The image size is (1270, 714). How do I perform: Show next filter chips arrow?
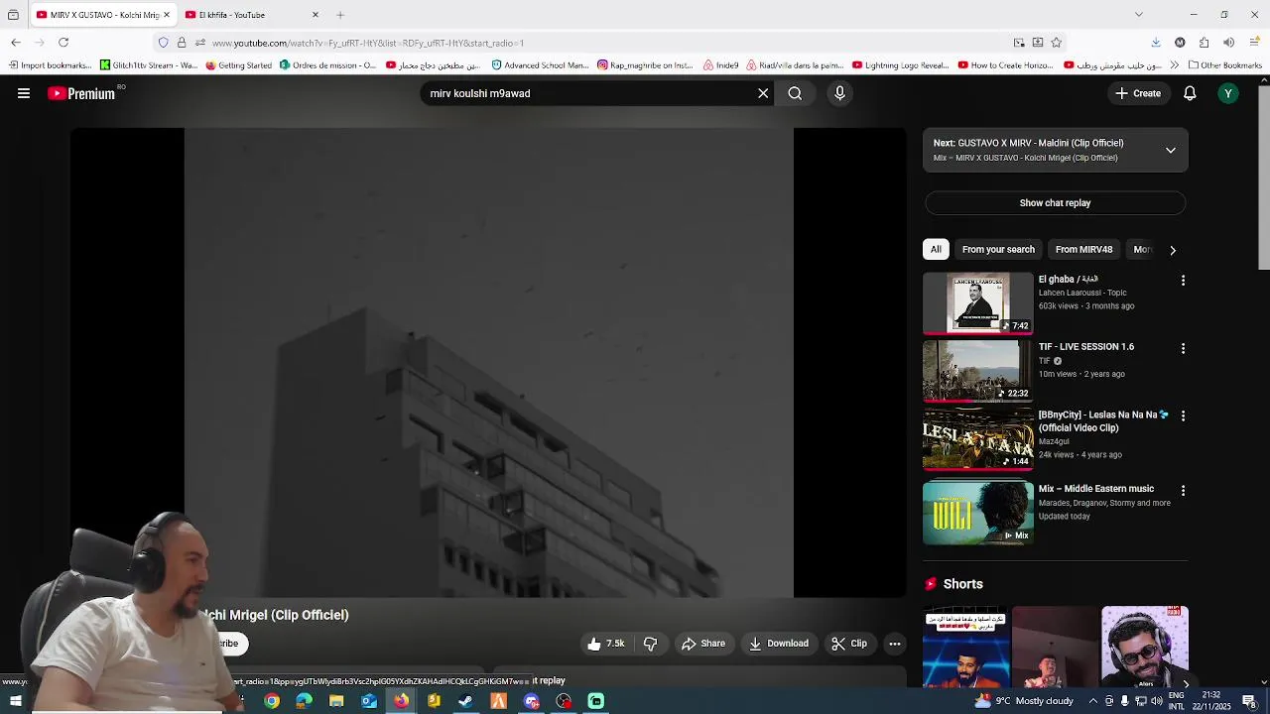tap(1173, 250)
